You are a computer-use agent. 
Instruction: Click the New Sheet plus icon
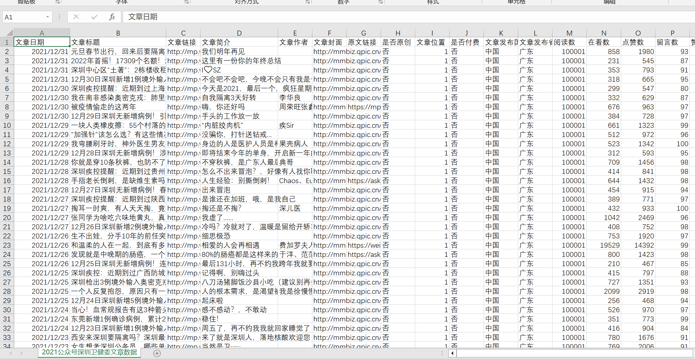[157, 353]
